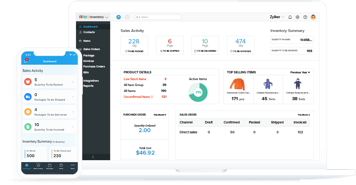Viewport: 356px width, 185px height.
Task: Open Purchase Orders in the sidebar
Action: pyautogui.click(x=94, y=66)
